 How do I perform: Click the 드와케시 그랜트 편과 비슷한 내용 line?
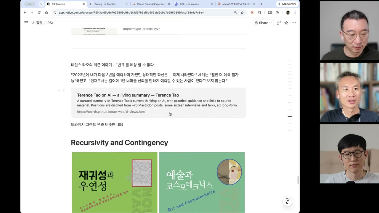point(97,125)
